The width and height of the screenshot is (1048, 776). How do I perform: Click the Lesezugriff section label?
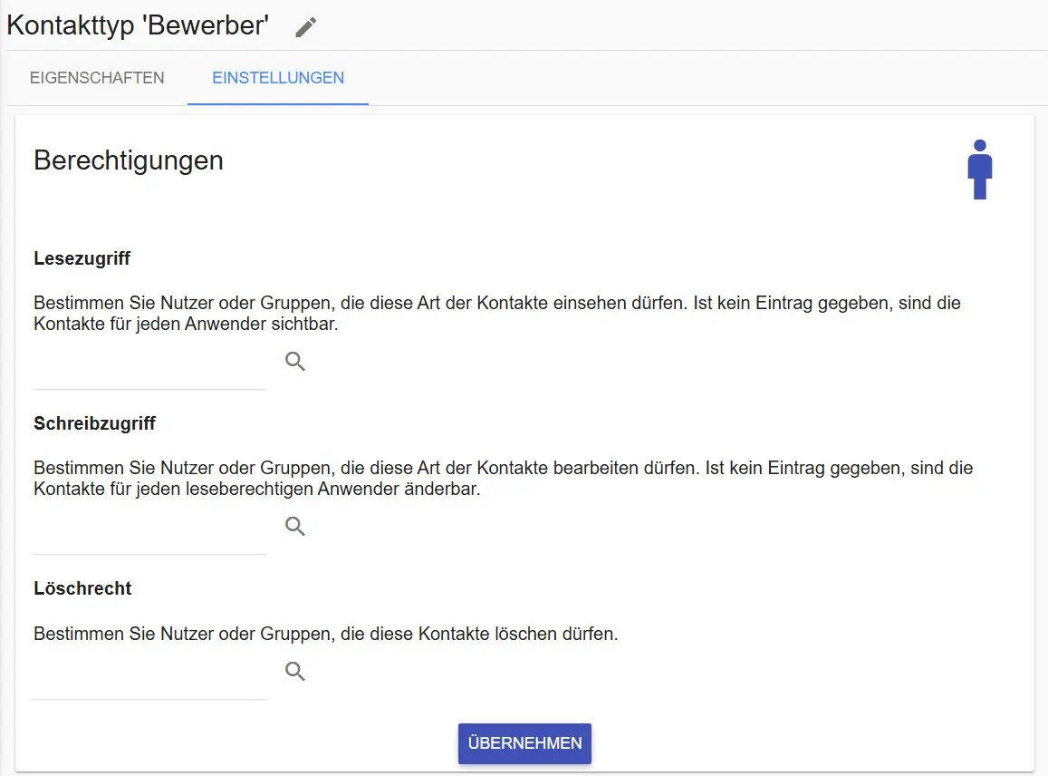pos(82,258)
